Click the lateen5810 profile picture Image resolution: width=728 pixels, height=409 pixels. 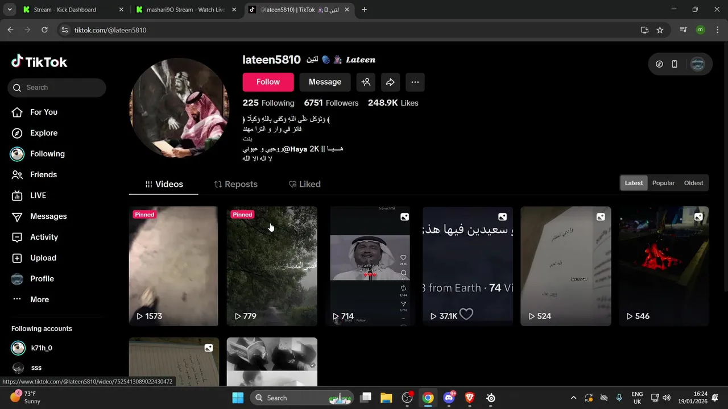click(179, 108)
